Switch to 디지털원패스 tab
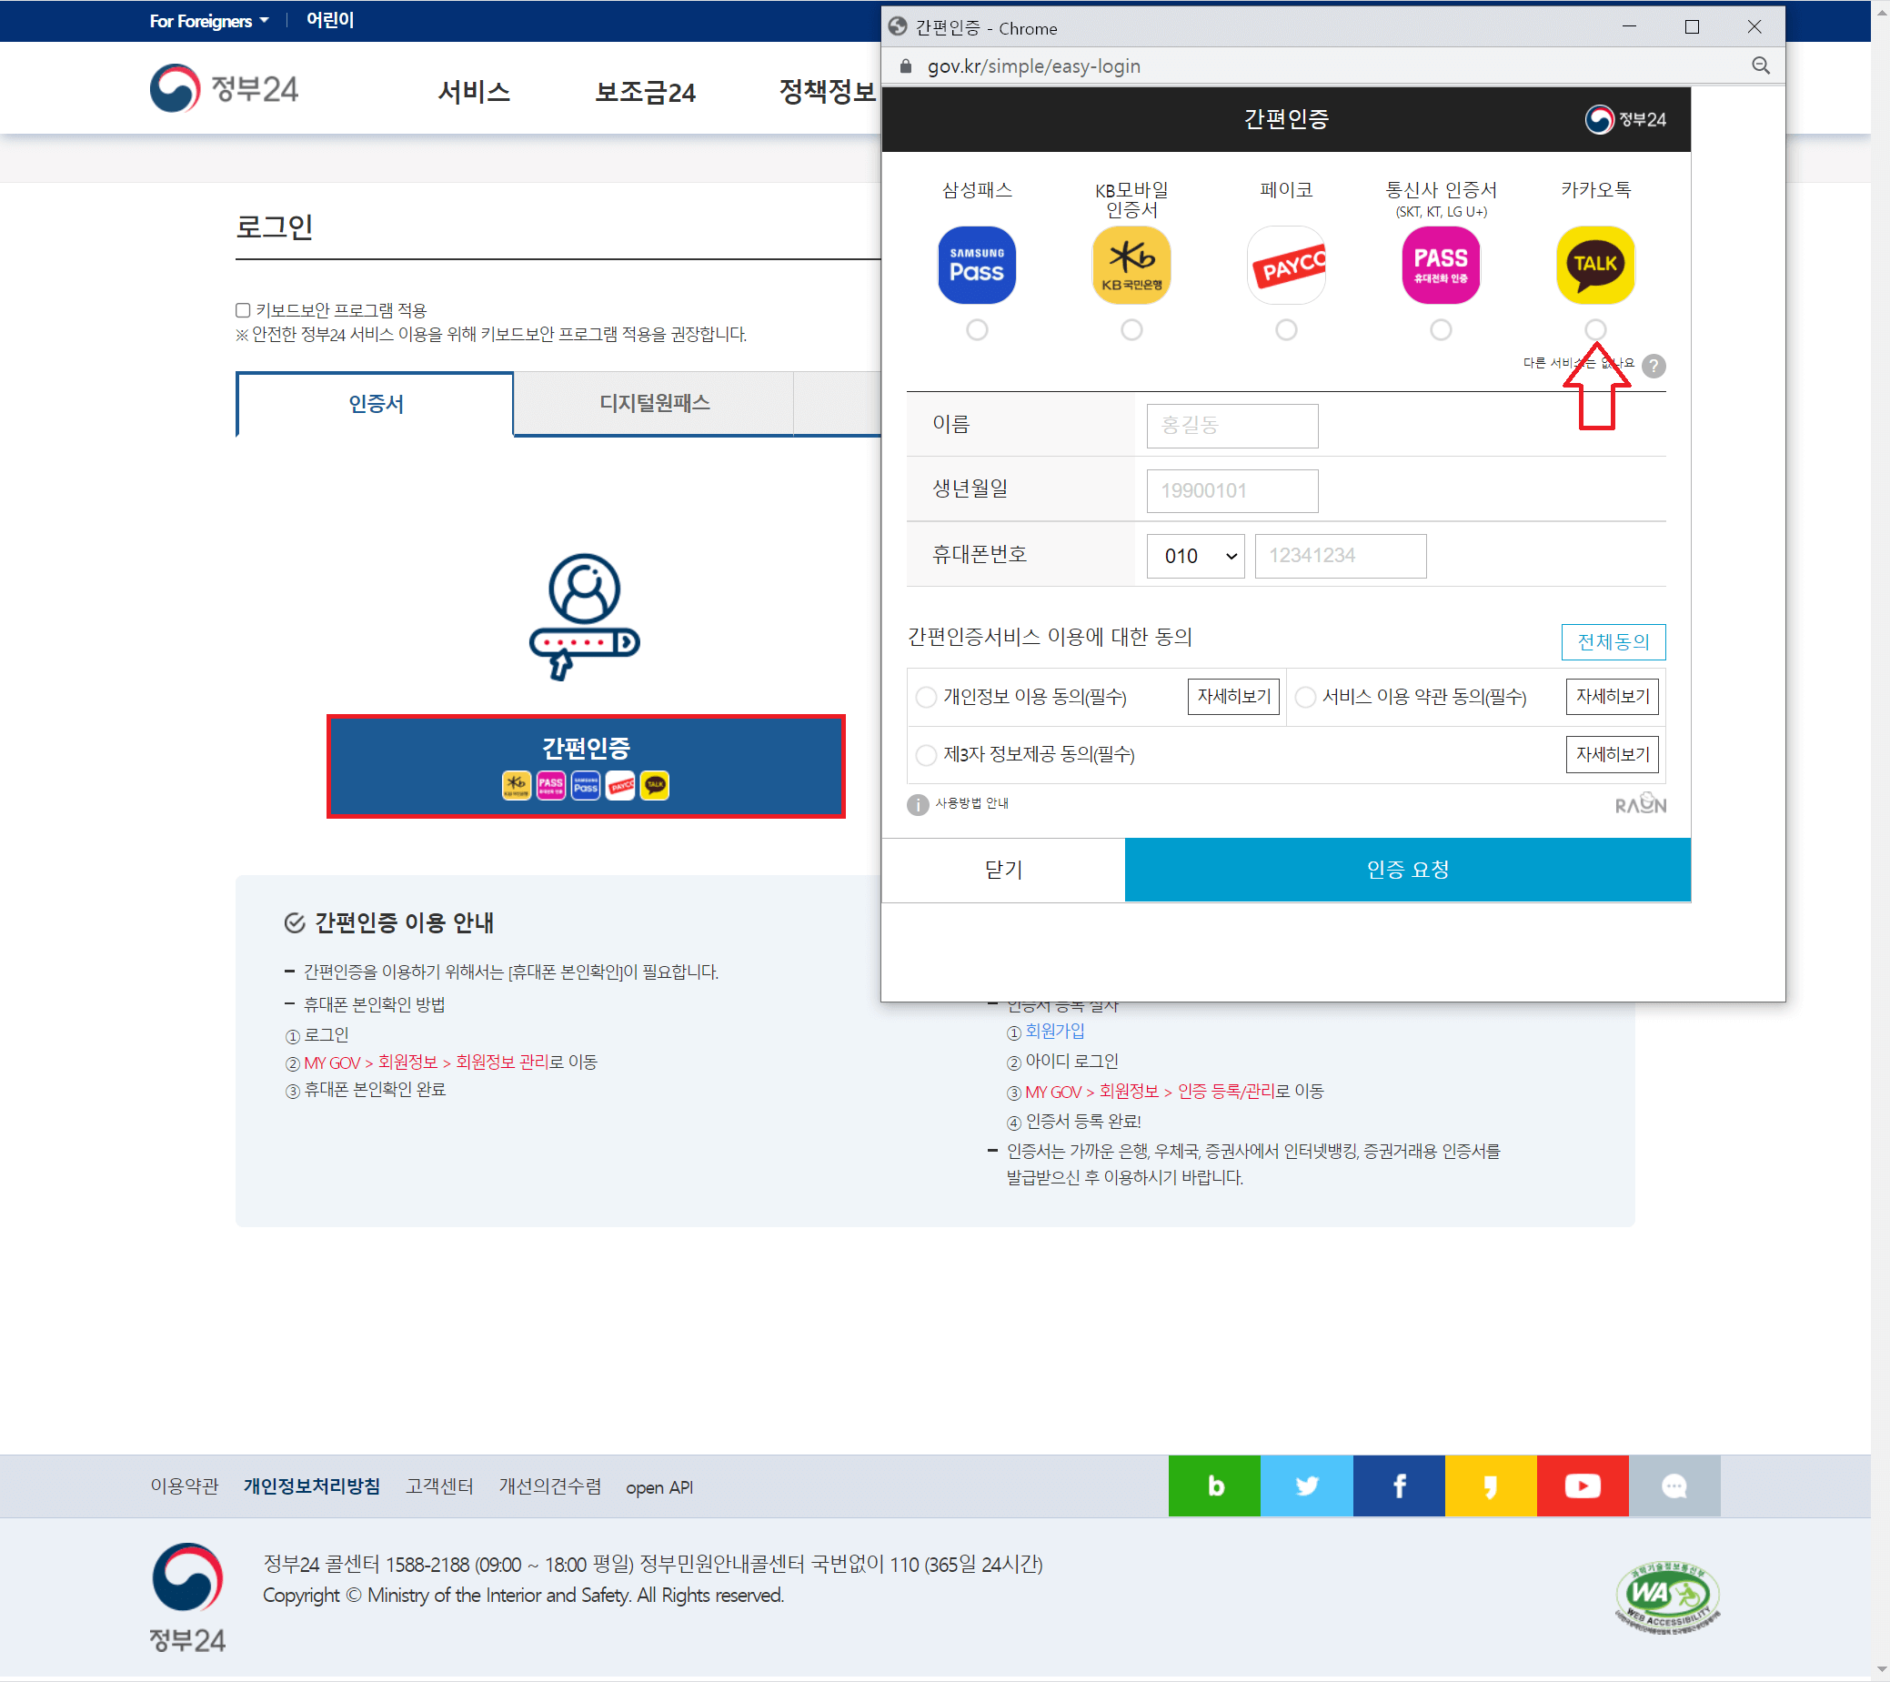 pos(656,403)
